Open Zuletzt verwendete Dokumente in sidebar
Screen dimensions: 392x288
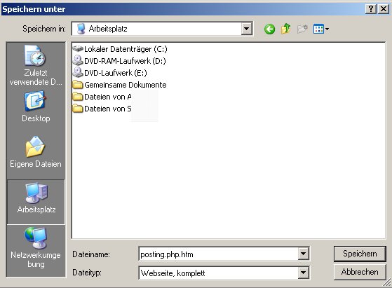(36, 65)
